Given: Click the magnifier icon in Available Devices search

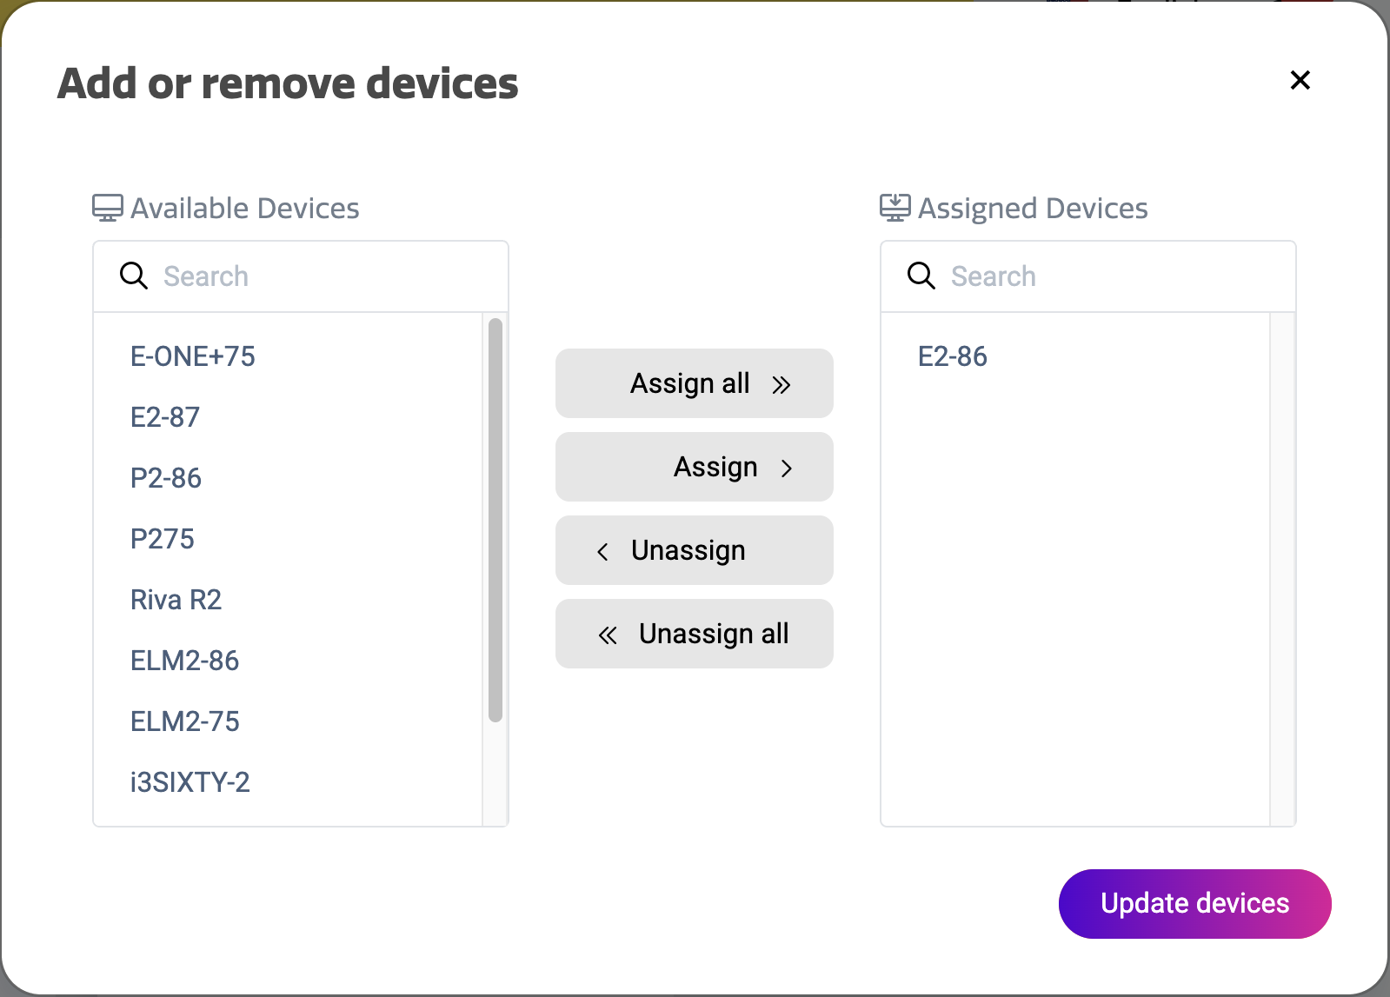Looking at the screenshot, I should pyautogui.click(x=133, y=276).
